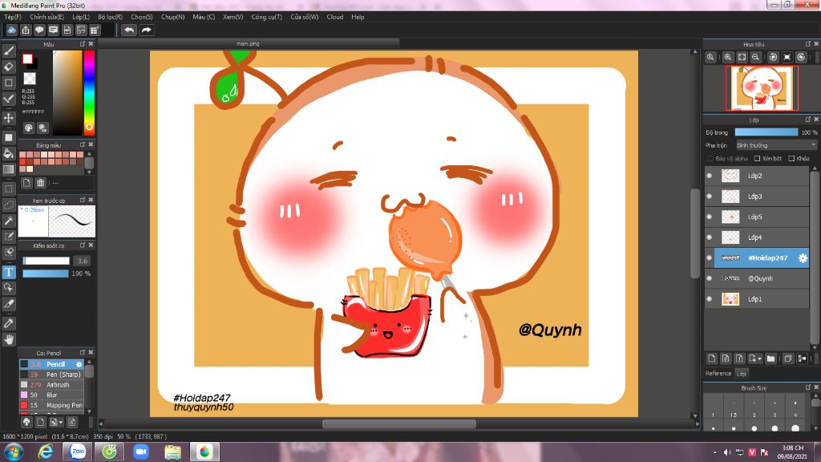Click the brush size slider
The width and height of the screenshot is (821, 462).
click(x=46, y=261)
